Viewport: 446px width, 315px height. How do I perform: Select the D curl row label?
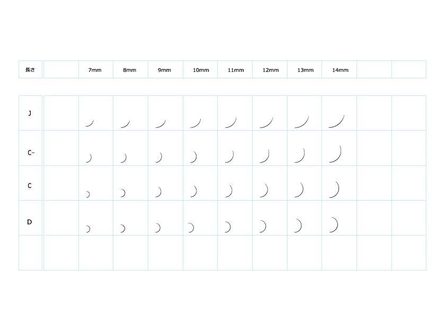(30, 222)
